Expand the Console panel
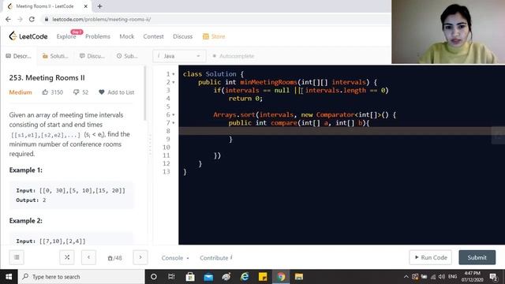 (175, 258)
